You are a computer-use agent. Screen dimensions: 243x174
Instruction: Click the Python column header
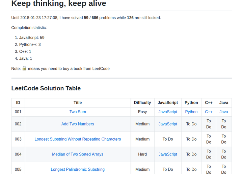(x=191, y=103)
